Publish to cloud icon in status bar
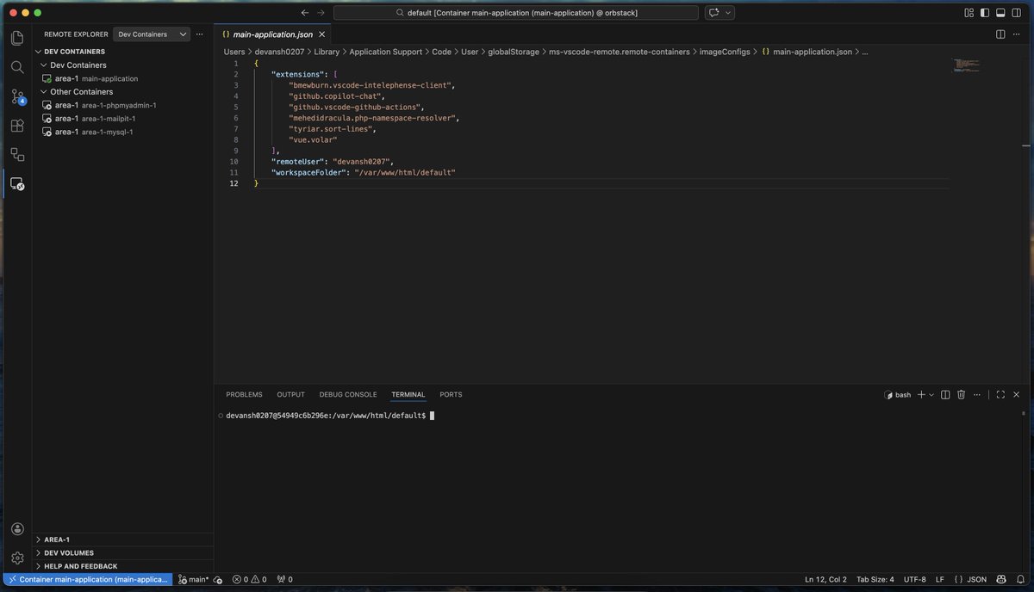Image resolution: width=1034 pixels, height=592 pixels. click(218, 580)
